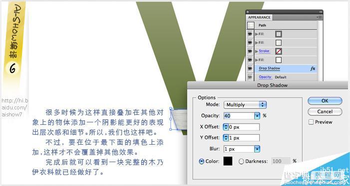Collapse the Appearance panel with double arrows

(321, 12)
